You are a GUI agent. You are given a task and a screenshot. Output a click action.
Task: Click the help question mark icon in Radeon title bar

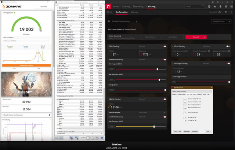point(218,2)
